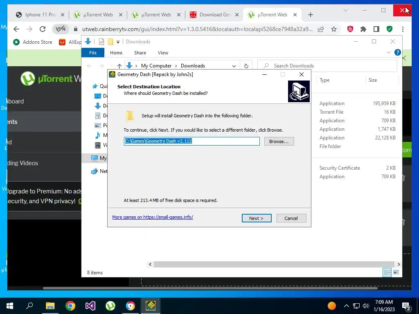The height and width of the screenshot is (314, 419).
Task: Switch Explorer to details view
Action: coord(387,272)
